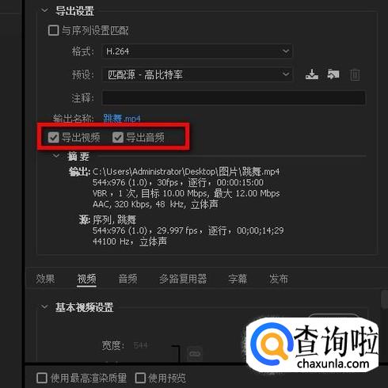Click the 跳舞.mp4 output name link

tap(122, 119)
